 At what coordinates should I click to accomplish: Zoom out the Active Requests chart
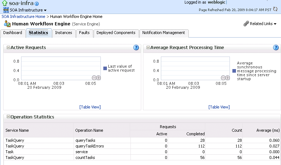tap(94, 78)
